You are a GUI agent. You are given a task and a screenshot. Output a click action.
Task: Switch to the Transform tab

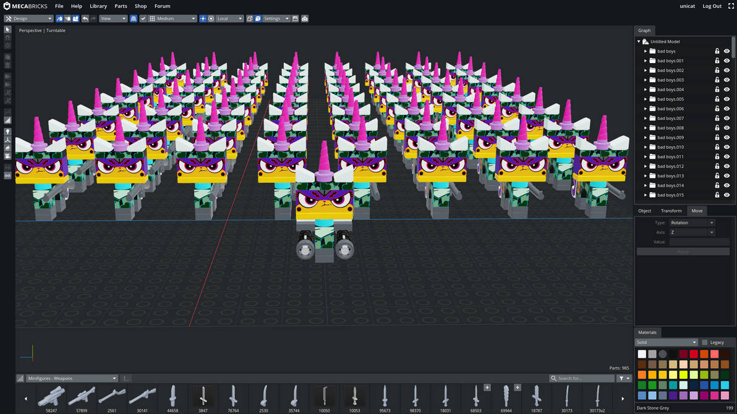(x=671, y=211)
